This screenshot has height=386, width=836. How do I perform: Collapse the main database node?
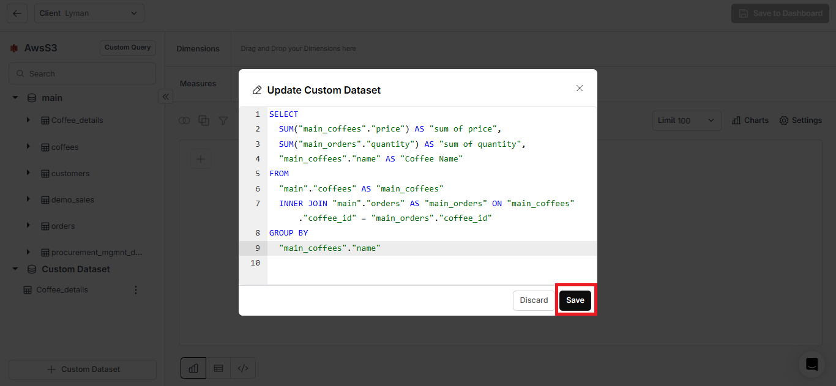coord(15,98)
